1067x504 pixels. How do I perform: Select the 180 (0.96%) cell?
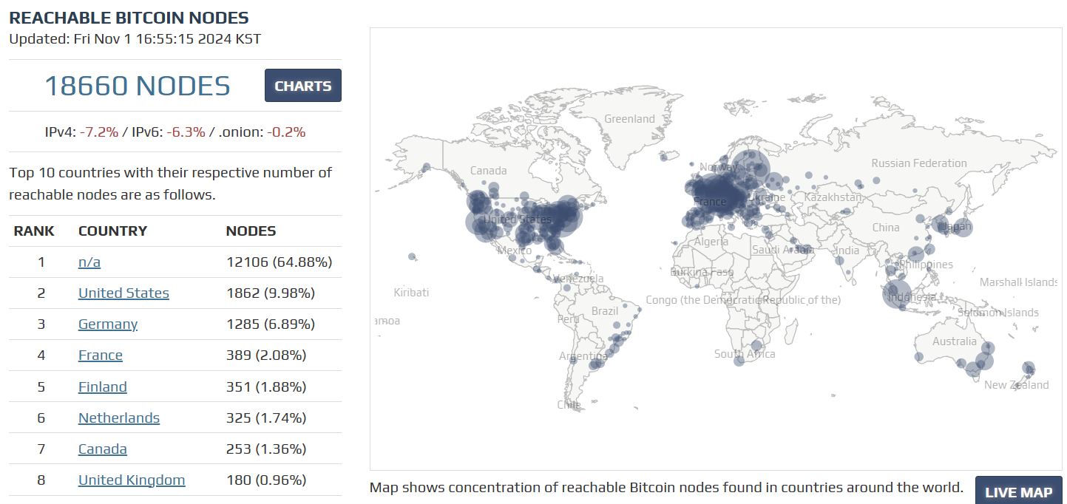(x=266, y=480)
